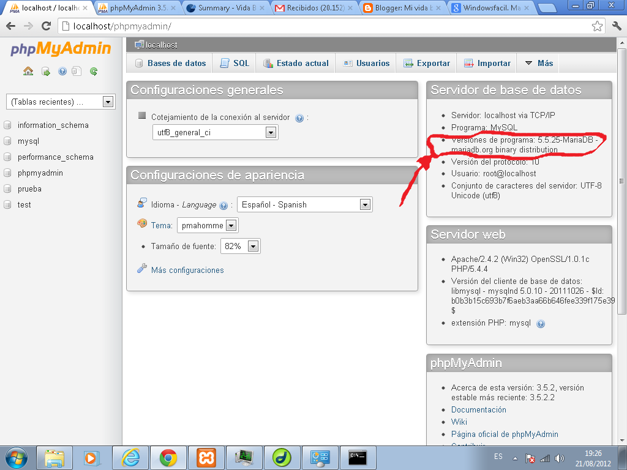
Task: Open the Documentación link
Action: point(478,409)
